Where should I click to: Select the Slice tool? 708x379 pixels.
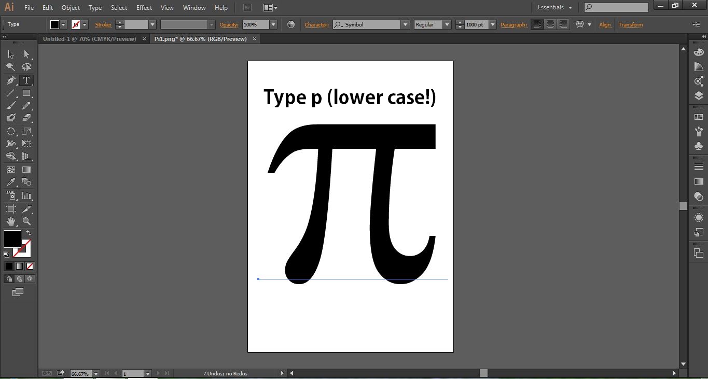point(26,209)
